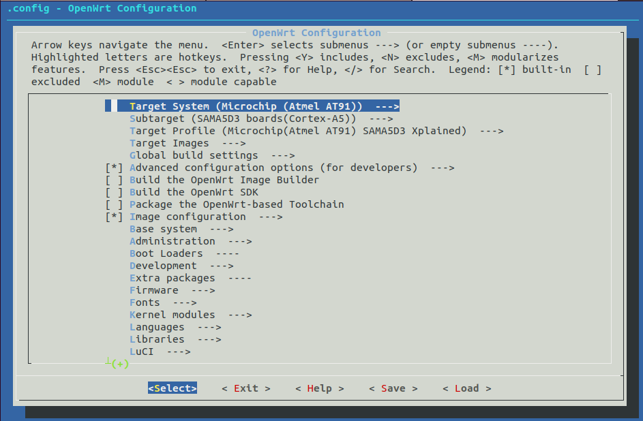Click the Select button
The width and height of the screenshot is (643, 421).
[x=173, y=388]
